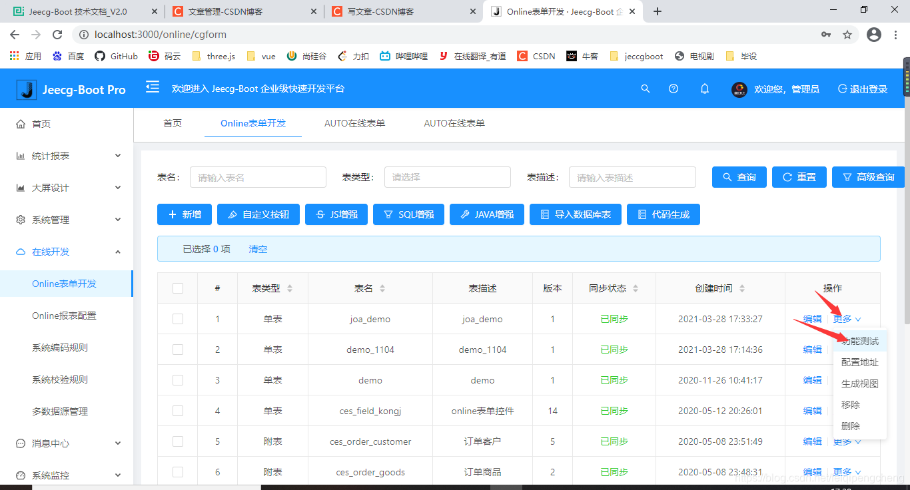This screenshot has width=910, height=490.
Task: Focus the 表描述 input field
Action: (632, 177)
